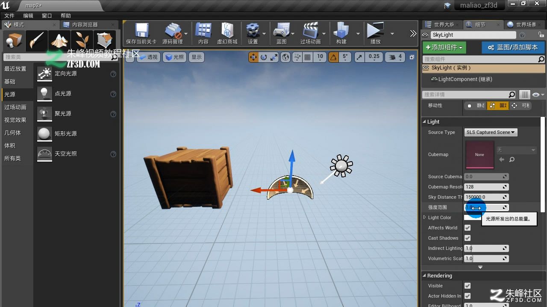Open the Window (窗口) menu
Screen dimensions: 547x307
(47, 16)
